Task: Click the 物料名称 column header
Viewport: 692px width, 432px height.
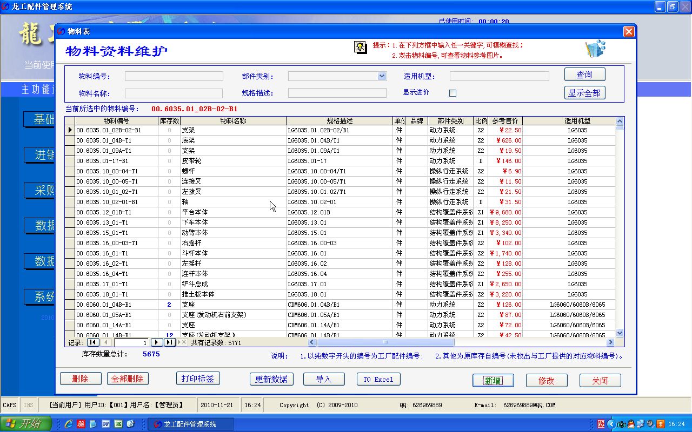Action: pos(233,120)
